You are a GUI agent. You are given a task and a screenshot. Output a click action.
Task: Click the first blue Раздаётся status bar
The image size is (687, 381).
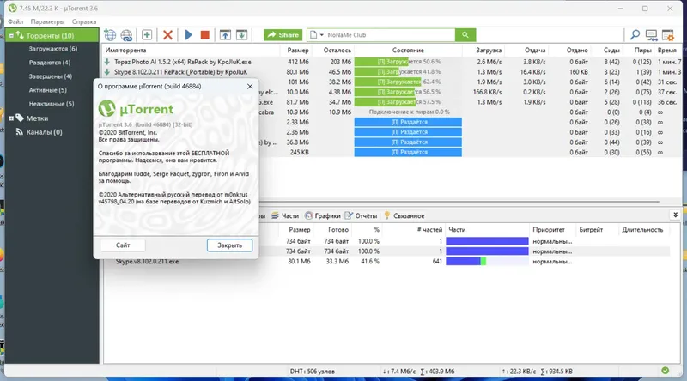pyautogui.click(x=408, y=122)
